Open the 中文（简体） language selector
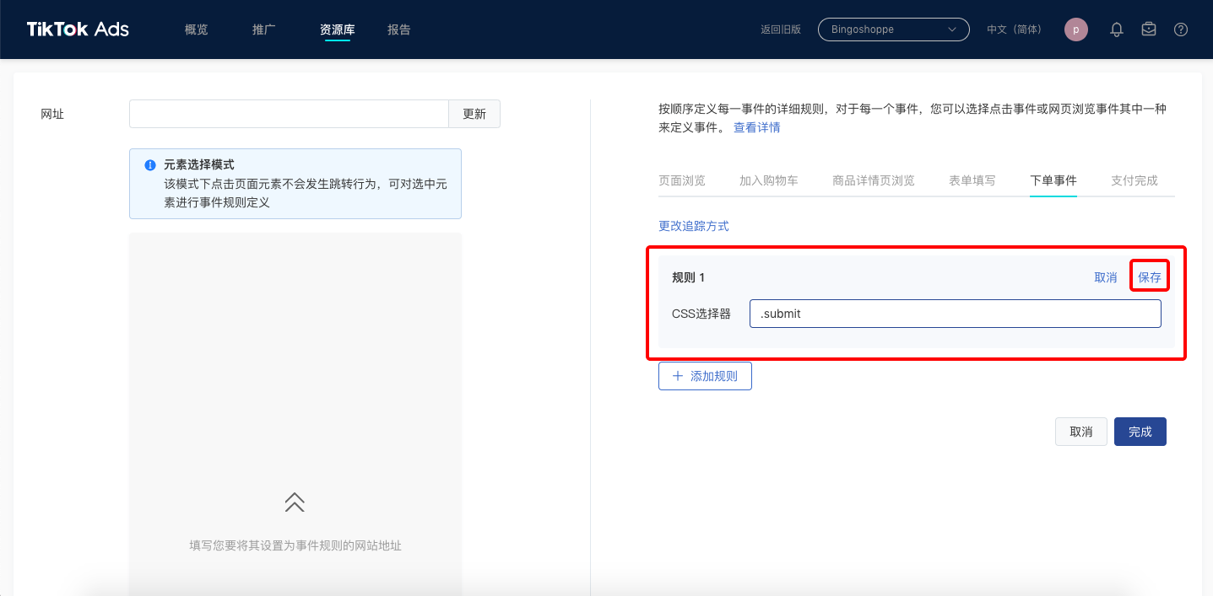This screenshot has height=596, width=1213. tap(1014, 30)
